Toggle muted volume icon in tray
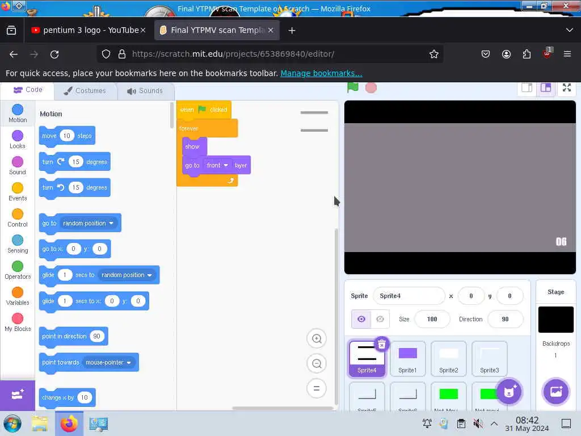 pyautogui.click(x=478, y=424)
